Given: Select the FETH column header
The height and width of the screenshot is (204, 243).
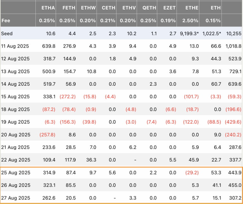Looking at the screenshot, I should click(69, 8).
